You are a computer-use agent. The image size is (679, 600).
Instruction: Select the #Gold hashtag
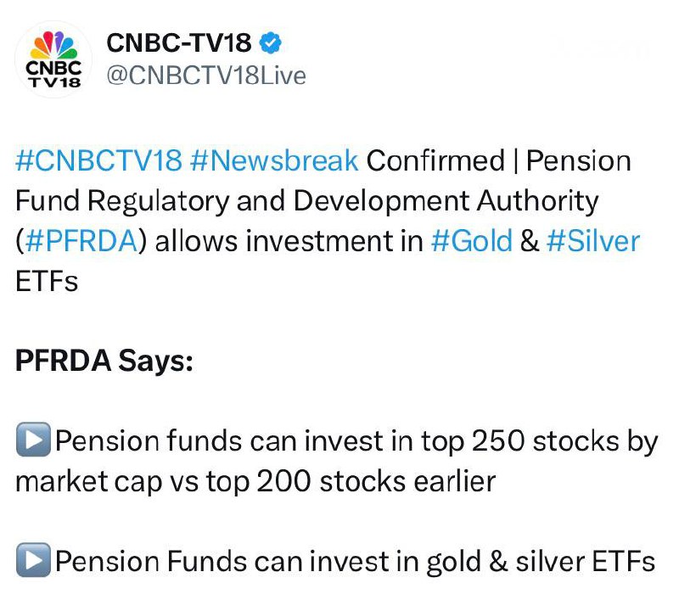471,241
